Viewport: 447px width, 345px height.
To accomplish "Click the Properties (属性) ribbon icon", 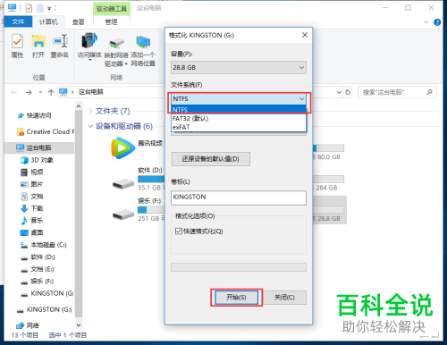I will (17, 46).
